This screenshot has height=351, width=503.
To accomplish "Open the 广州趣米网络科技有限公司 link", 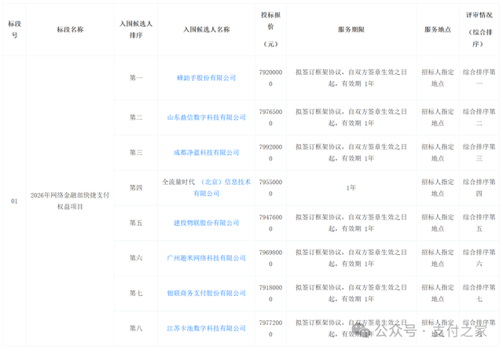I will (206, 258).
